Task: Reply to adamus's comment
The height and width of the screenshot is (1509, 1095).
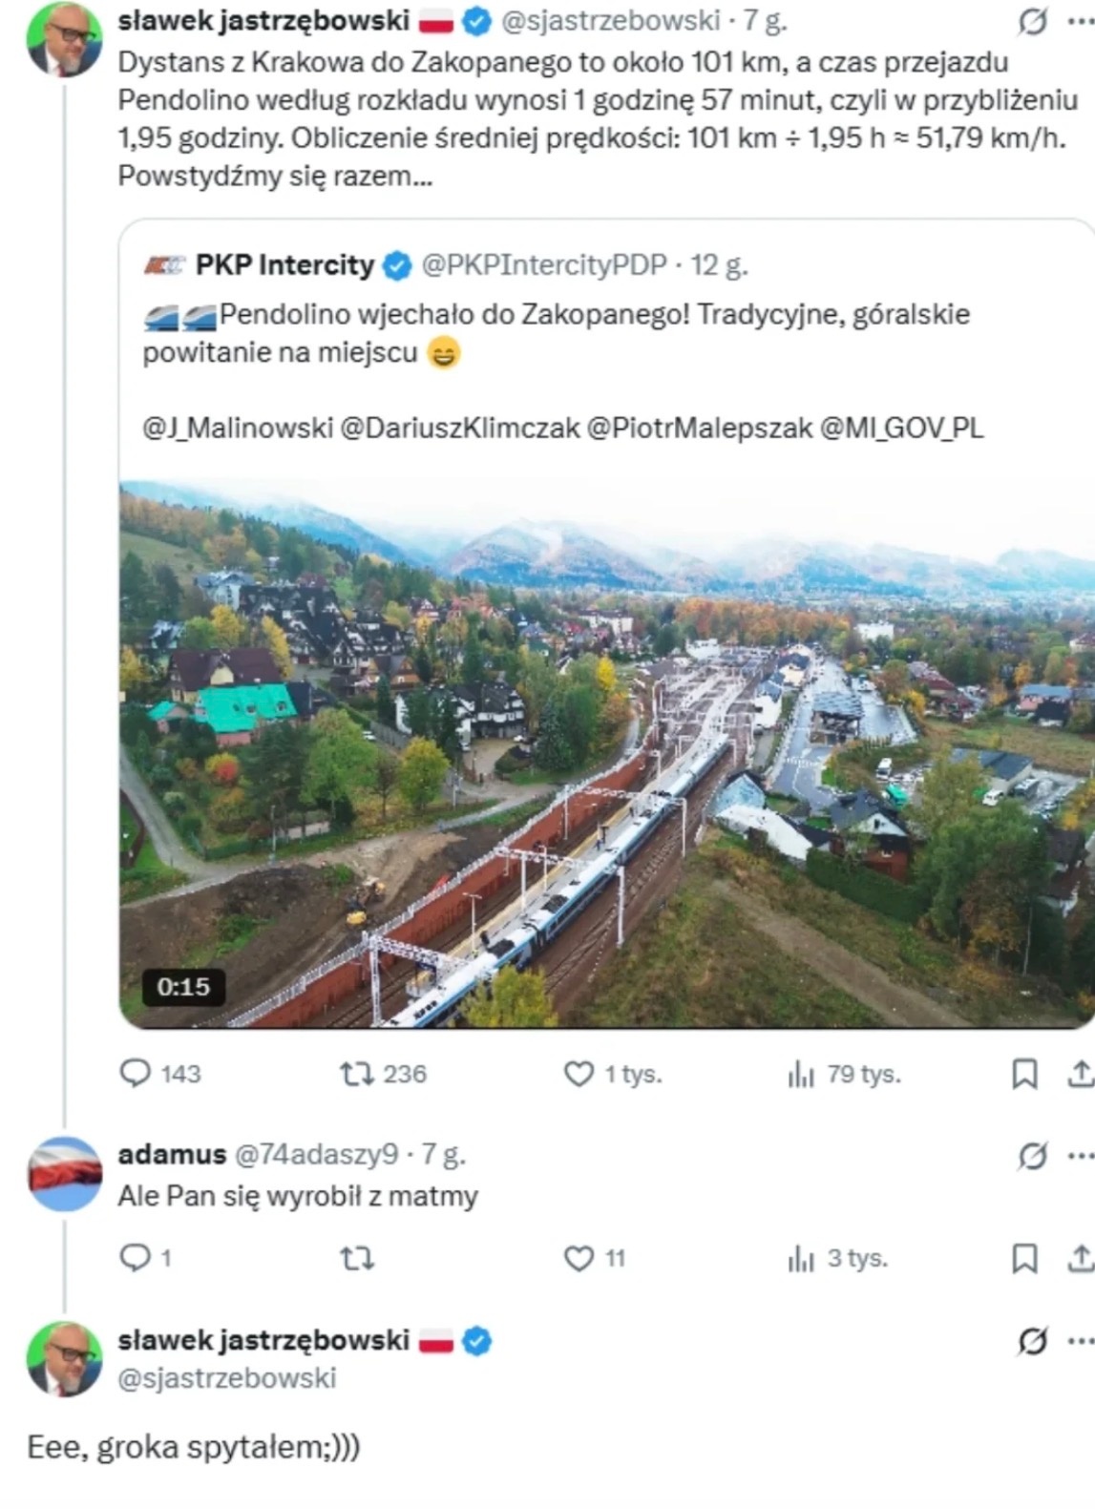Action: pyautogui.click(x=136, y=1258)
